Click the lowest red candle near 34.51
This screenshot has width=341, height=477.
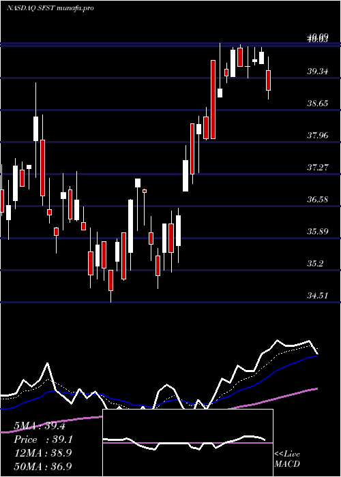[110, 281]
